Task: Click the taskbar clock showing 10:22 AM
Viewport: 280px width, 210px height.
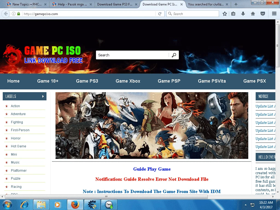Action: click(x=266, y=205)
